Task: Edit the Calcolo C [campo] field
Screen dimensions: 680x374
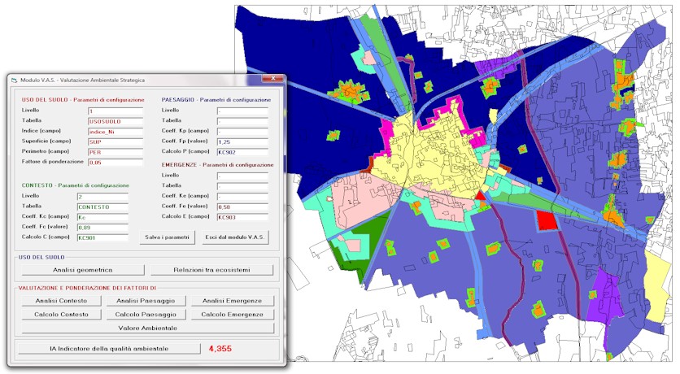Action: coord(102,238)
